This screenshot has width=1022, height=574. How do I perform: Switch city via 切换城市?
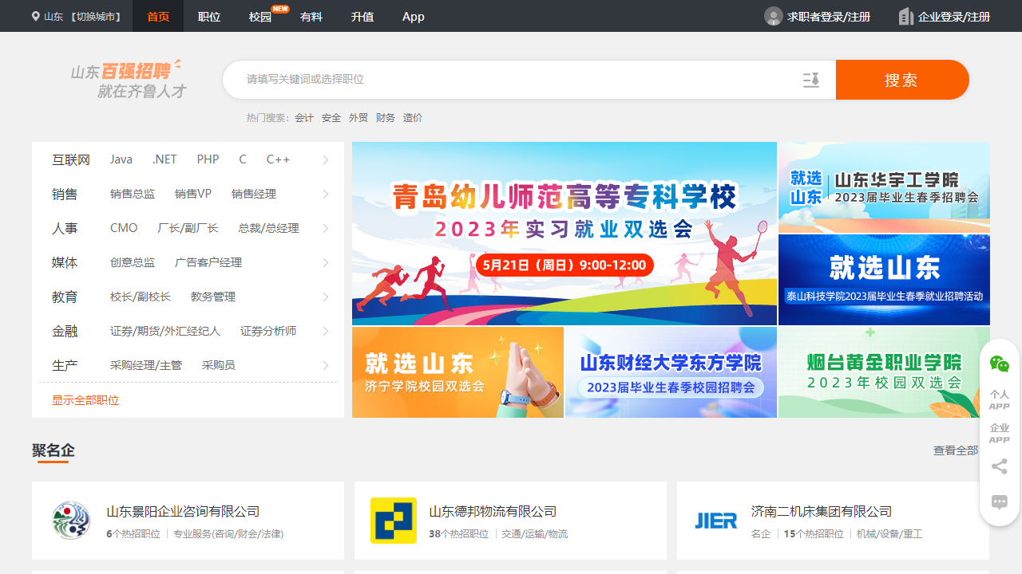click(94, 17)
